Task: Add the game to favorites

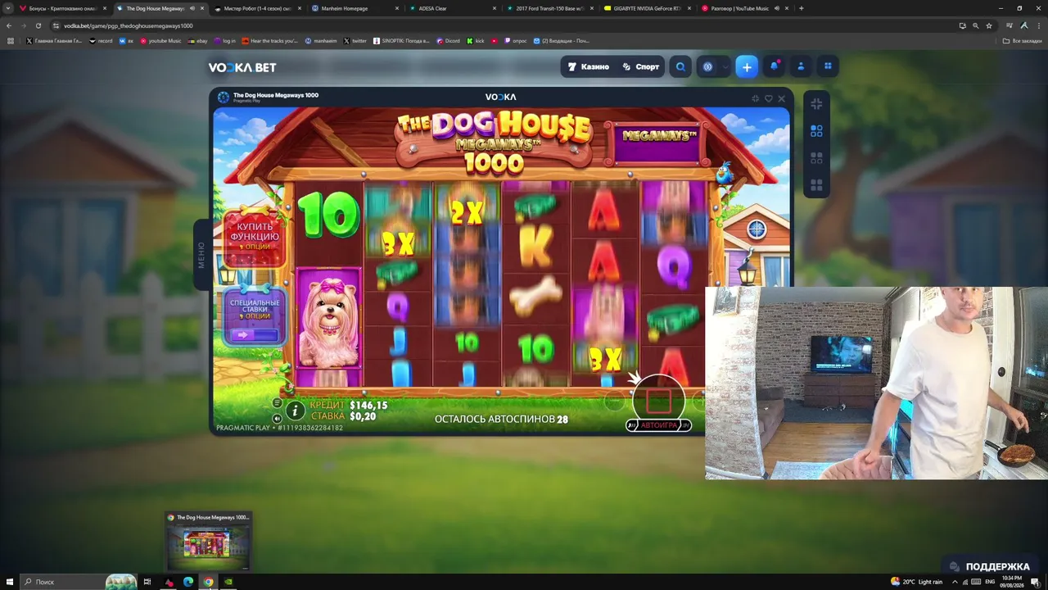Action: point(768,98)
